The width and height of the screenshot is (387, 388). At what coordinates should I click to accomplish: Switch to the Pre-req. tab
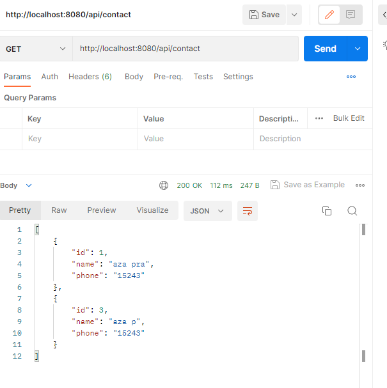(x=168, y=77)
